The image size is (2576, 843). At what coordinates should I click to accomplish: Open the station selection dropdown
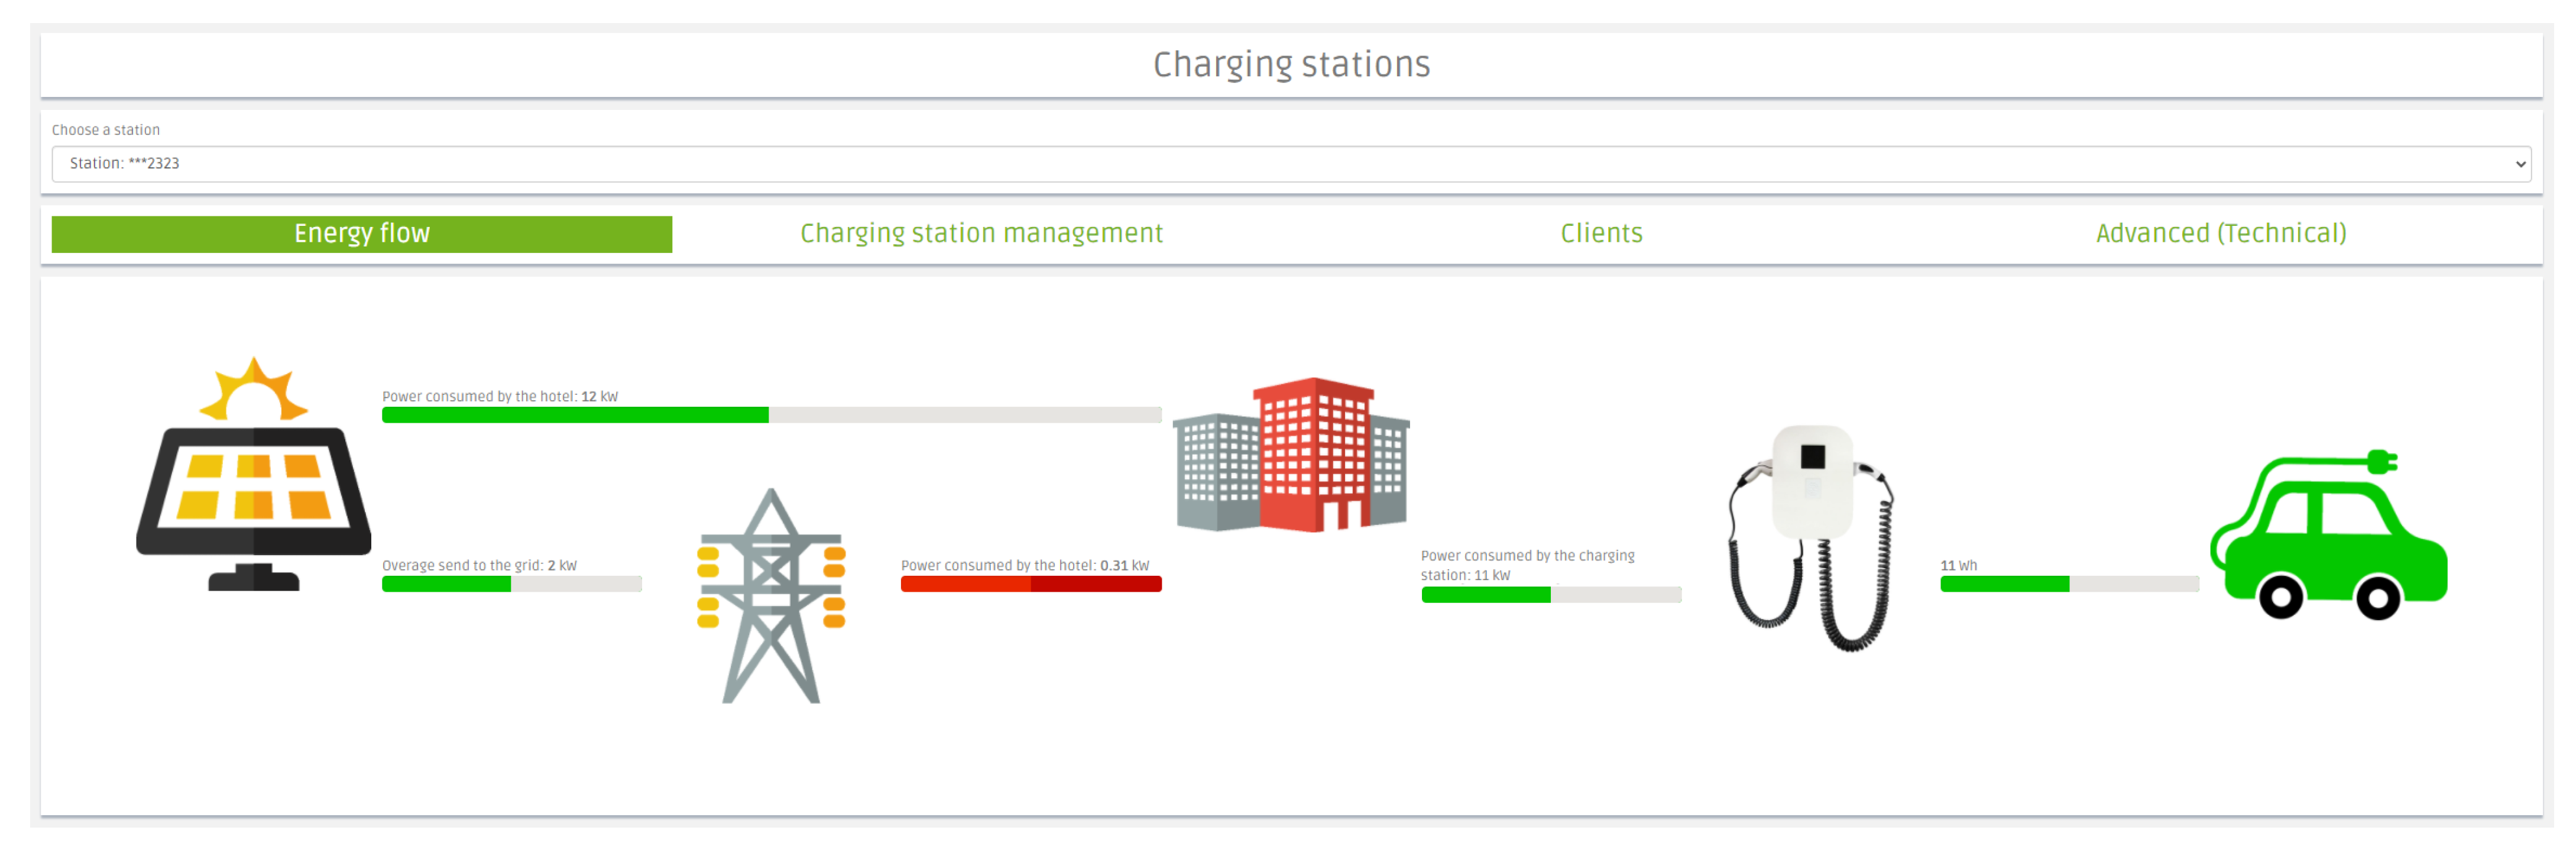[x=1290, y=164]
